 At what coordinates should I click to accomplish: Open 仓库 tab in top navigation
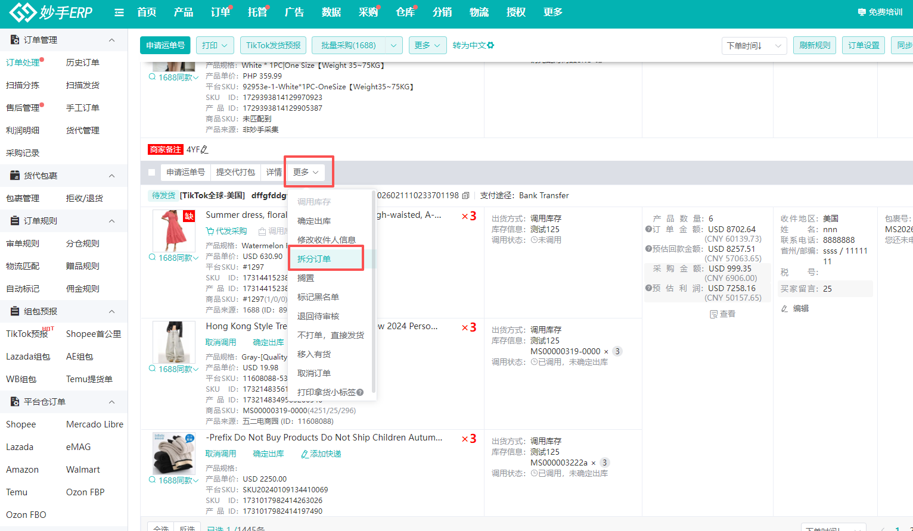[405, 13]
